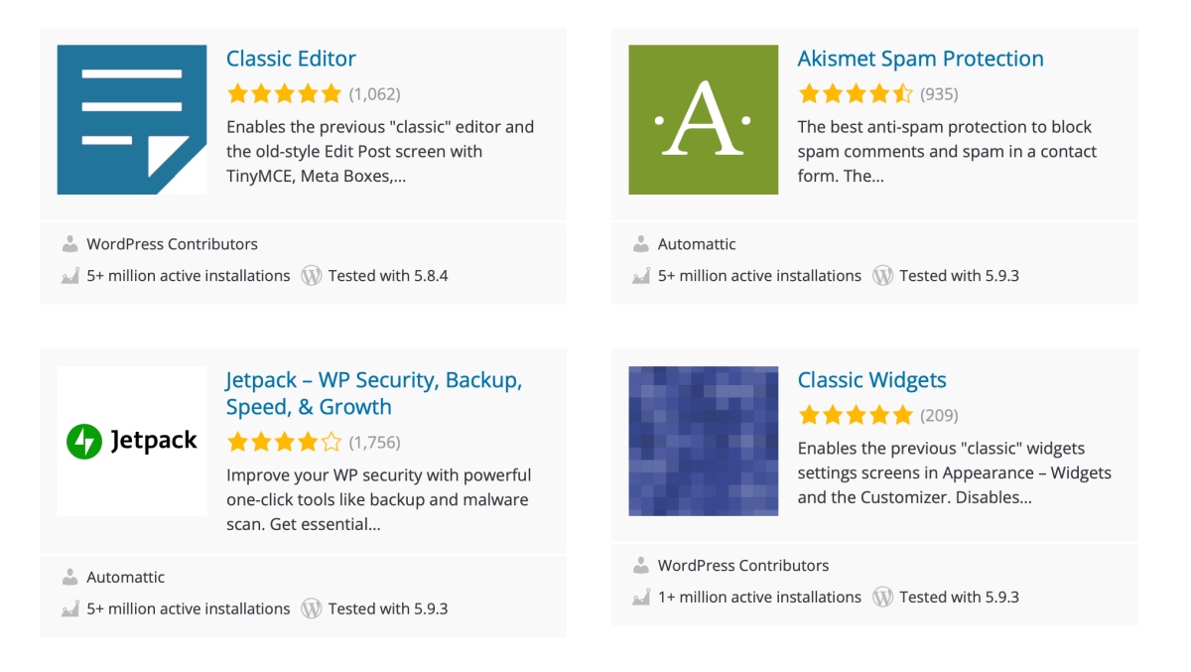Open the Classic Editor plugin title link
This screenshot has height=672, width=1191.
pyautogui.click(x=291, y=59)
